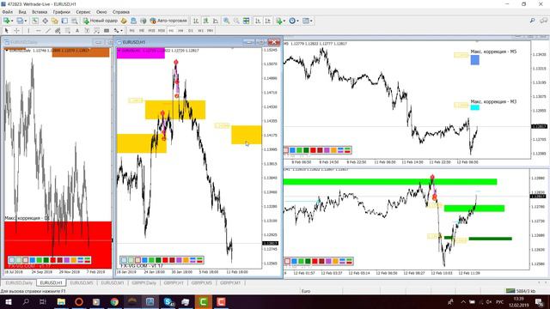
Task: Open the Графики menu
Action: coord(62,12)
